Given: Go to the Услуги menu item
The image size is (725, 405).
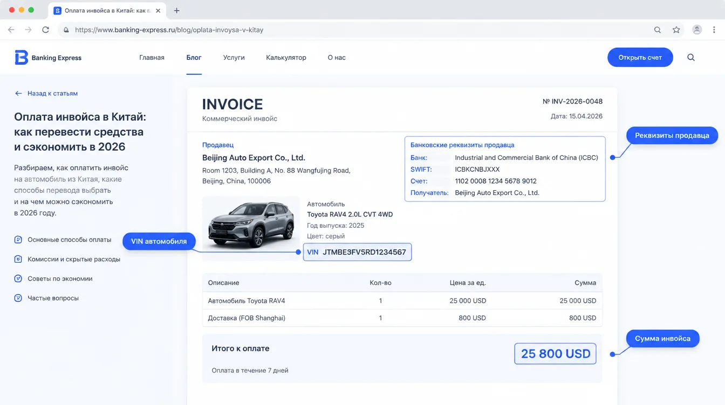Looking at the screenshot, I should pos(234,58).
